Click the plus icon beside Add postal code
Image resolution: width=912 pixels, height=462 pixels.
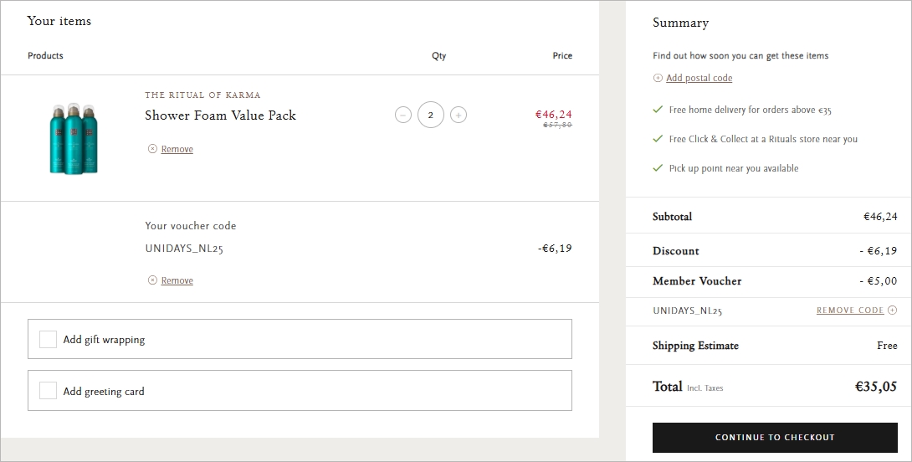(658, 78)
